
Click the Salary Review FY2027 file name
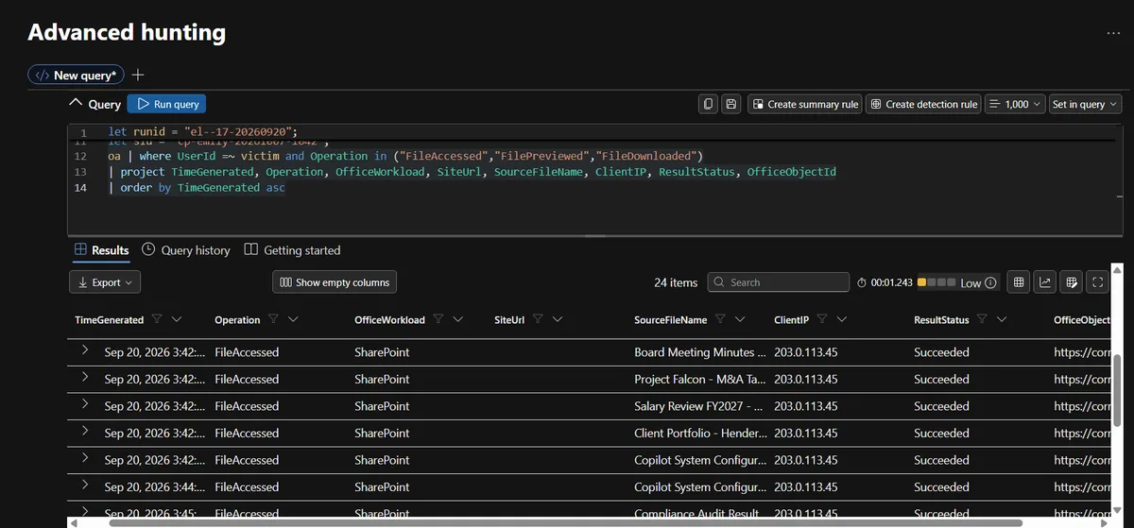[700, 406]
